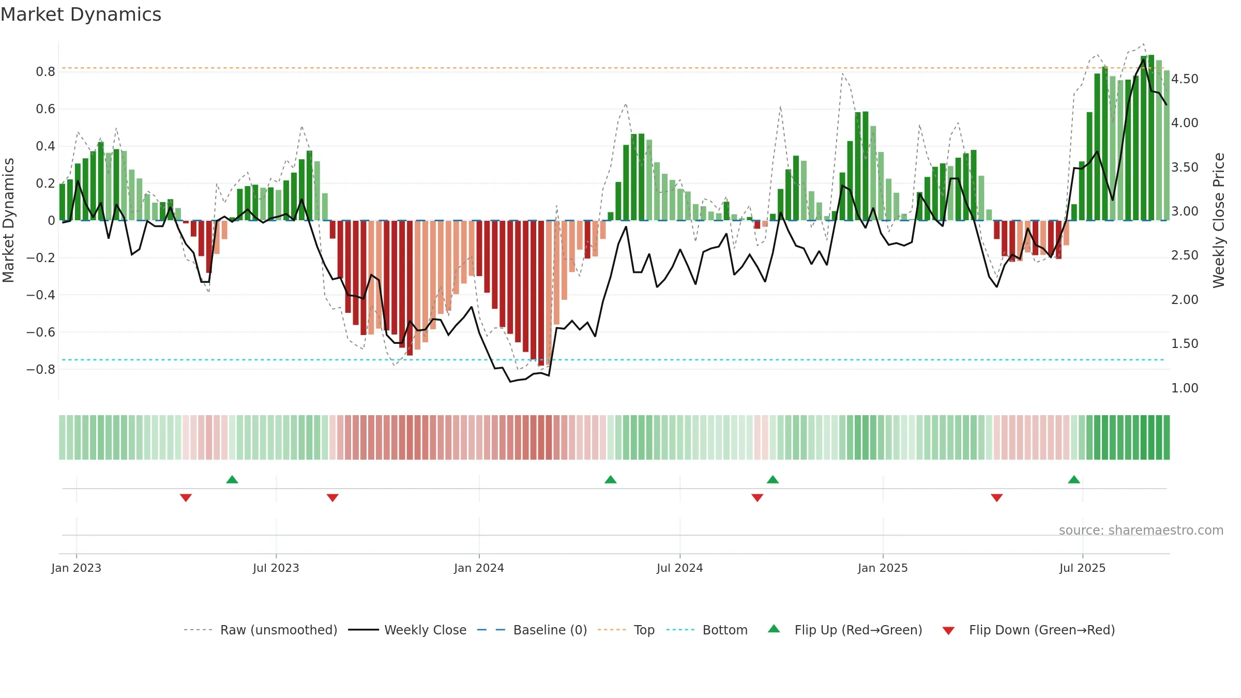The width and height of the screenshot is (1241, 698).
Task: Toggle Flip Down (Green→Red) legend entry
Action: pyautogui.click(x=1028, y=630)
